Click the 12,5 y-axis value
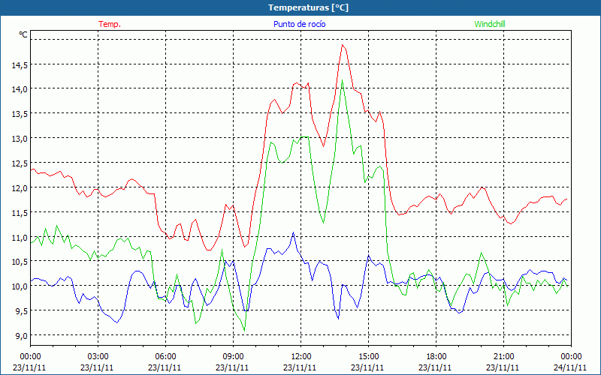 click(20, 163)
